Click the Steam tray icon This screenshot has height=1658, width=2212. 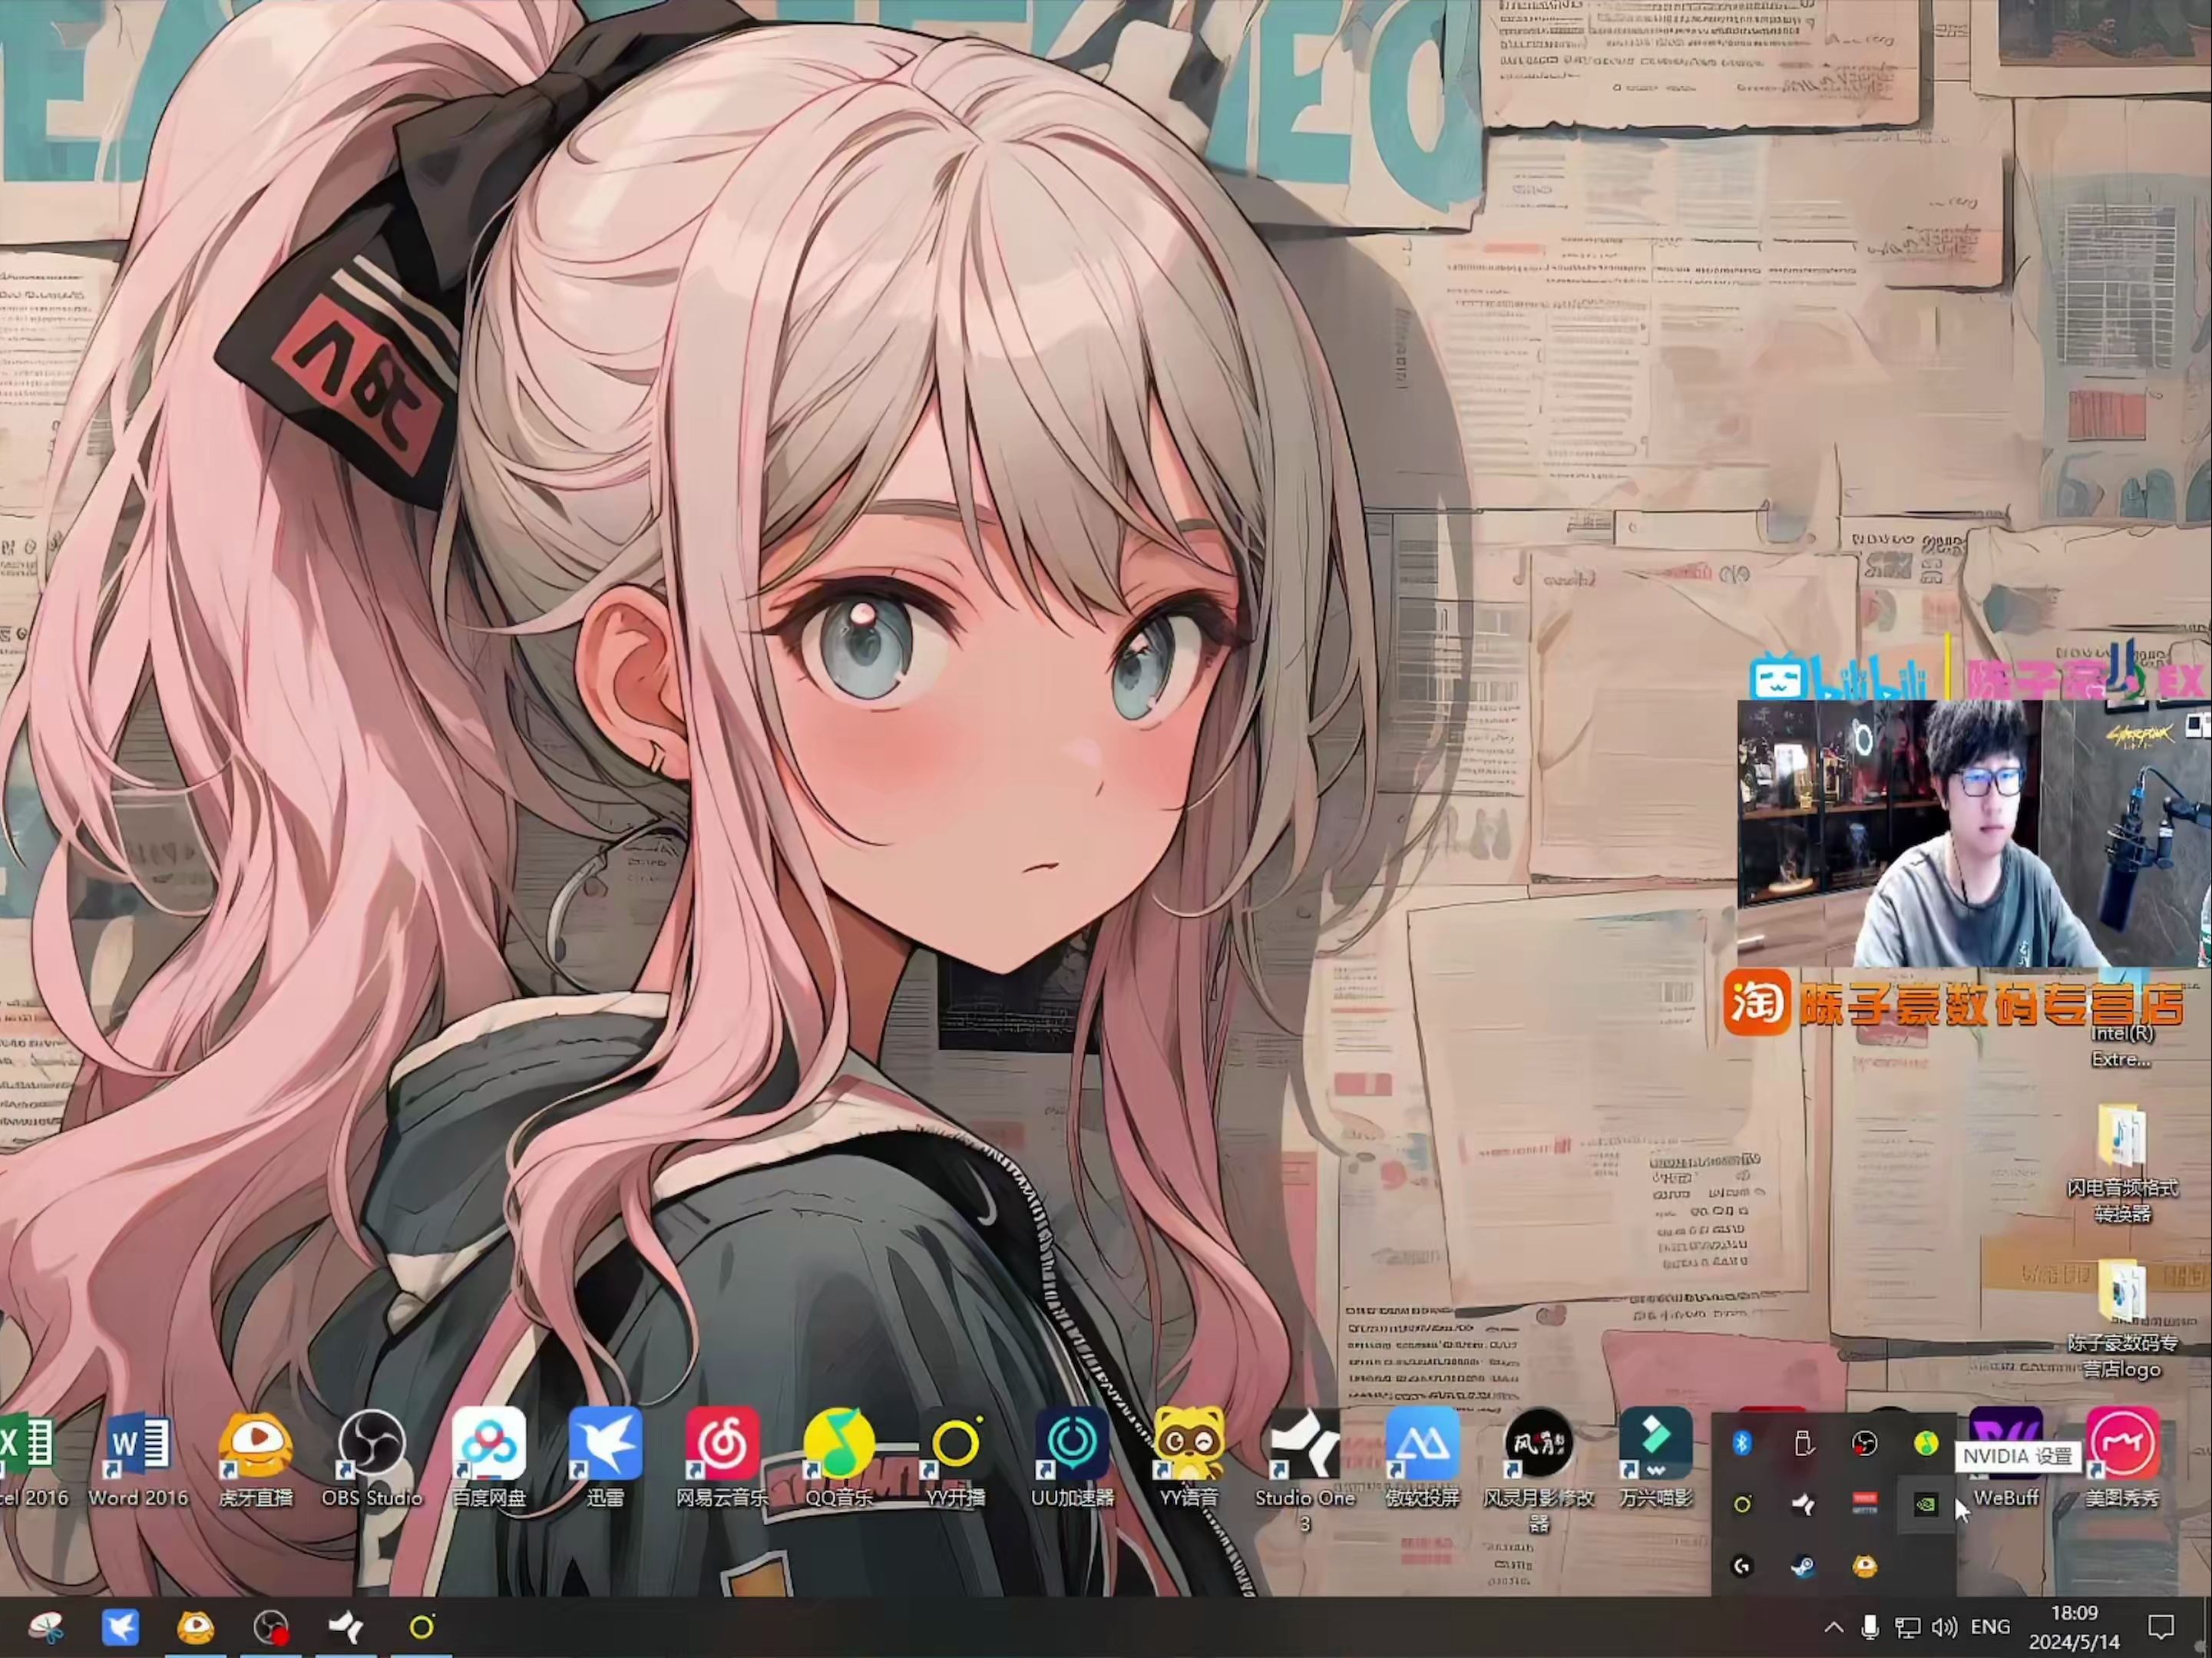(x=1803, y=1566)
